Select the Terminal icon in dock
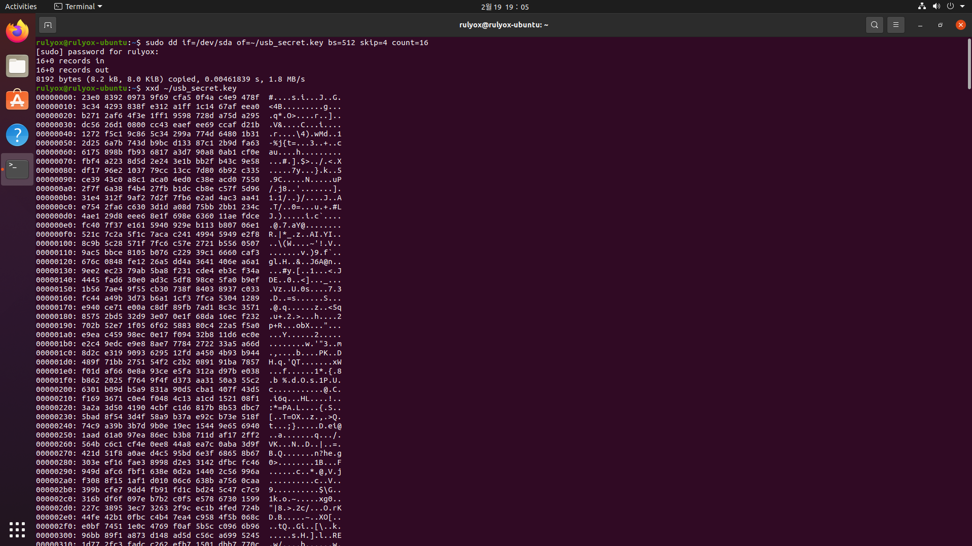The width and height of the screenshot is (972, 546). 17,169
